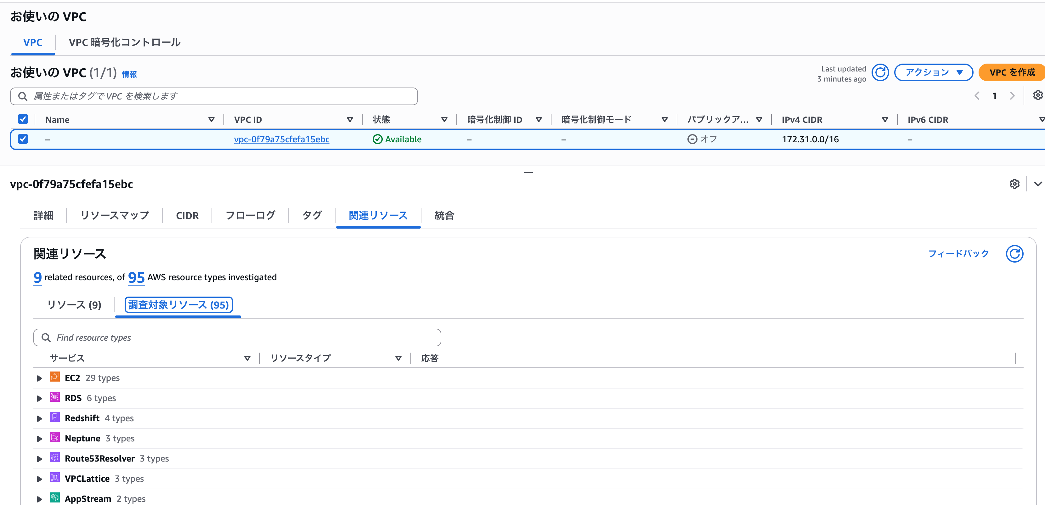Sort by IPv4 CIDR column arrow
The height and width of the screenshot is (505, 1045).
[885, 120]
